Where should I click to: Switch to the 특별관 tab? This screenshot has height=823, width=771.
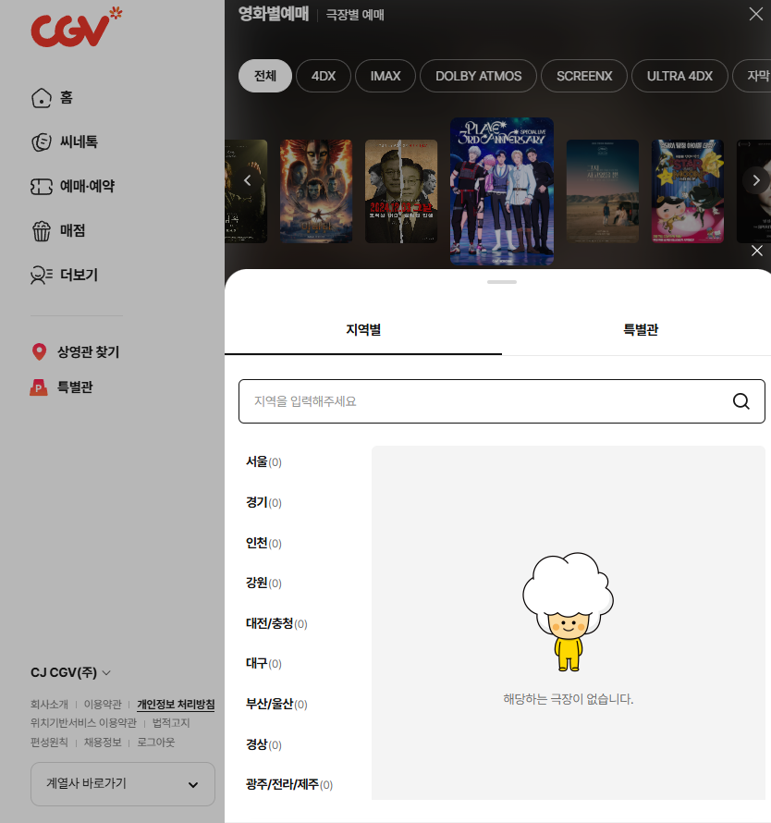click(x=640, y=330)
